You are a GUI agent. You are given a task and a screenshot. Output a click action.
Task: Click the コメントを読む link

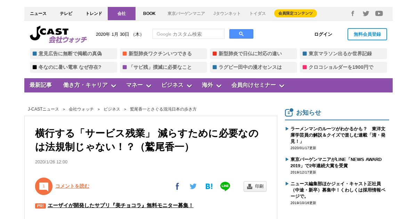[x=72, y=186]
